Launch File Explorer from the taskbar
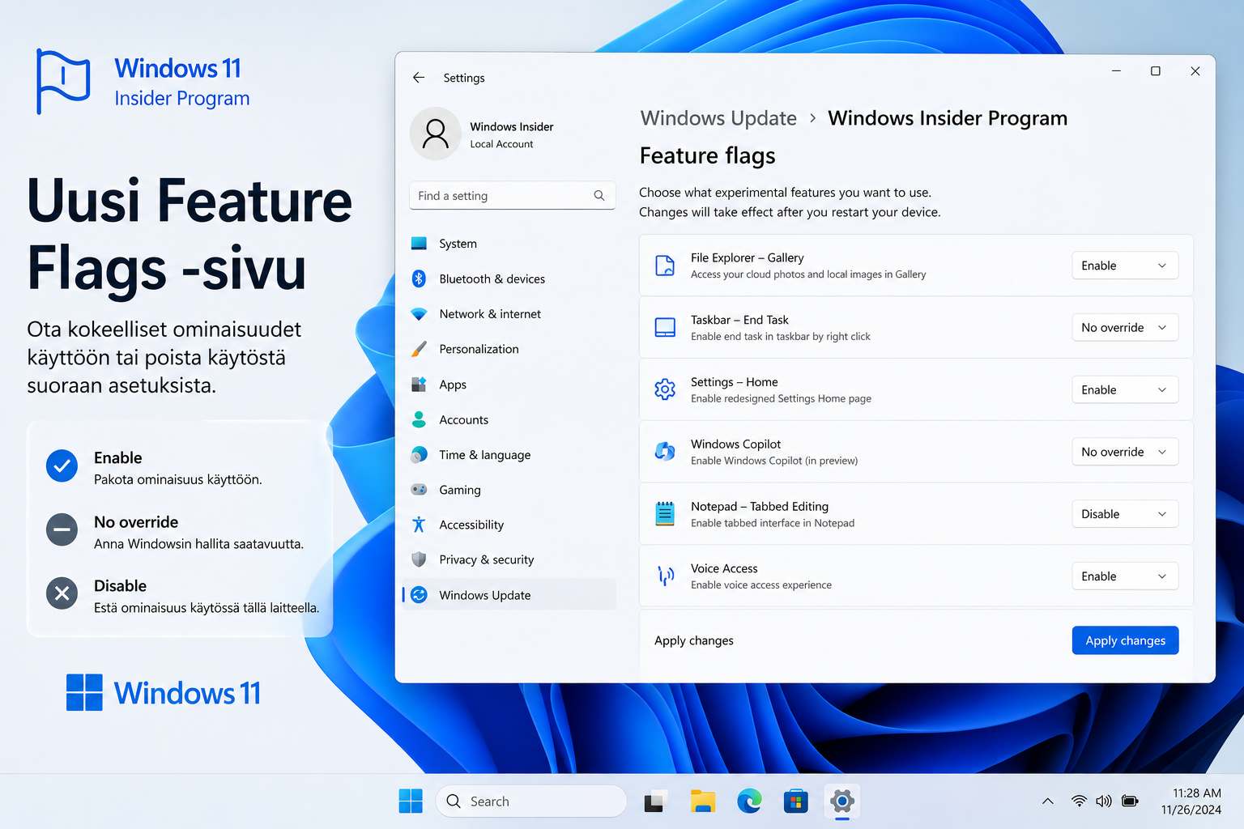The width and height of the screenshot is (1244, 829). (x=703, y=801)
